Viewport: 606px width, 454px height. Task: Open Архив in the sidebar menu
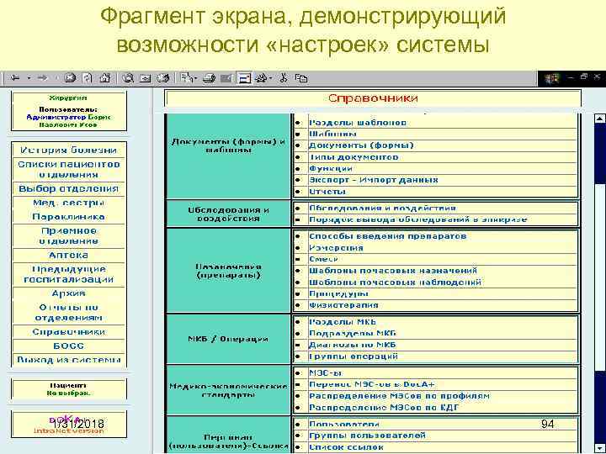click(x=68, y=293)
